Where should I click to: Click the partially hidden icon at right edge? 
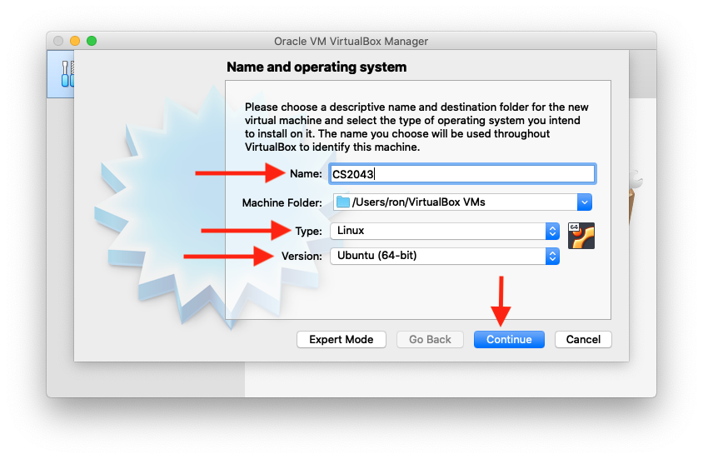[637, 187]
